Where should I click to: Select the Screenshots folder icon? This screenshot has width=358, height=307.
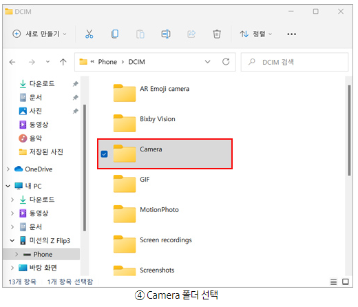click(125, 271)
